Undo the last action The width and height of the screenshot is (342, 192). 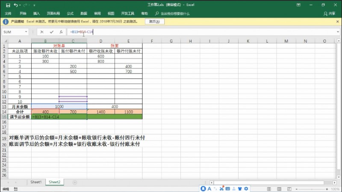16,5
